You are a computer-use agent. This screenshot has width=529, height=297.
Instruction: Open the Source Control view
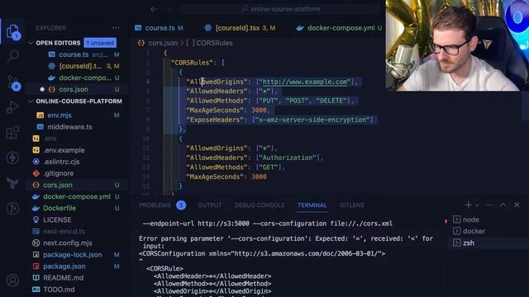click(x=13, y=82)
